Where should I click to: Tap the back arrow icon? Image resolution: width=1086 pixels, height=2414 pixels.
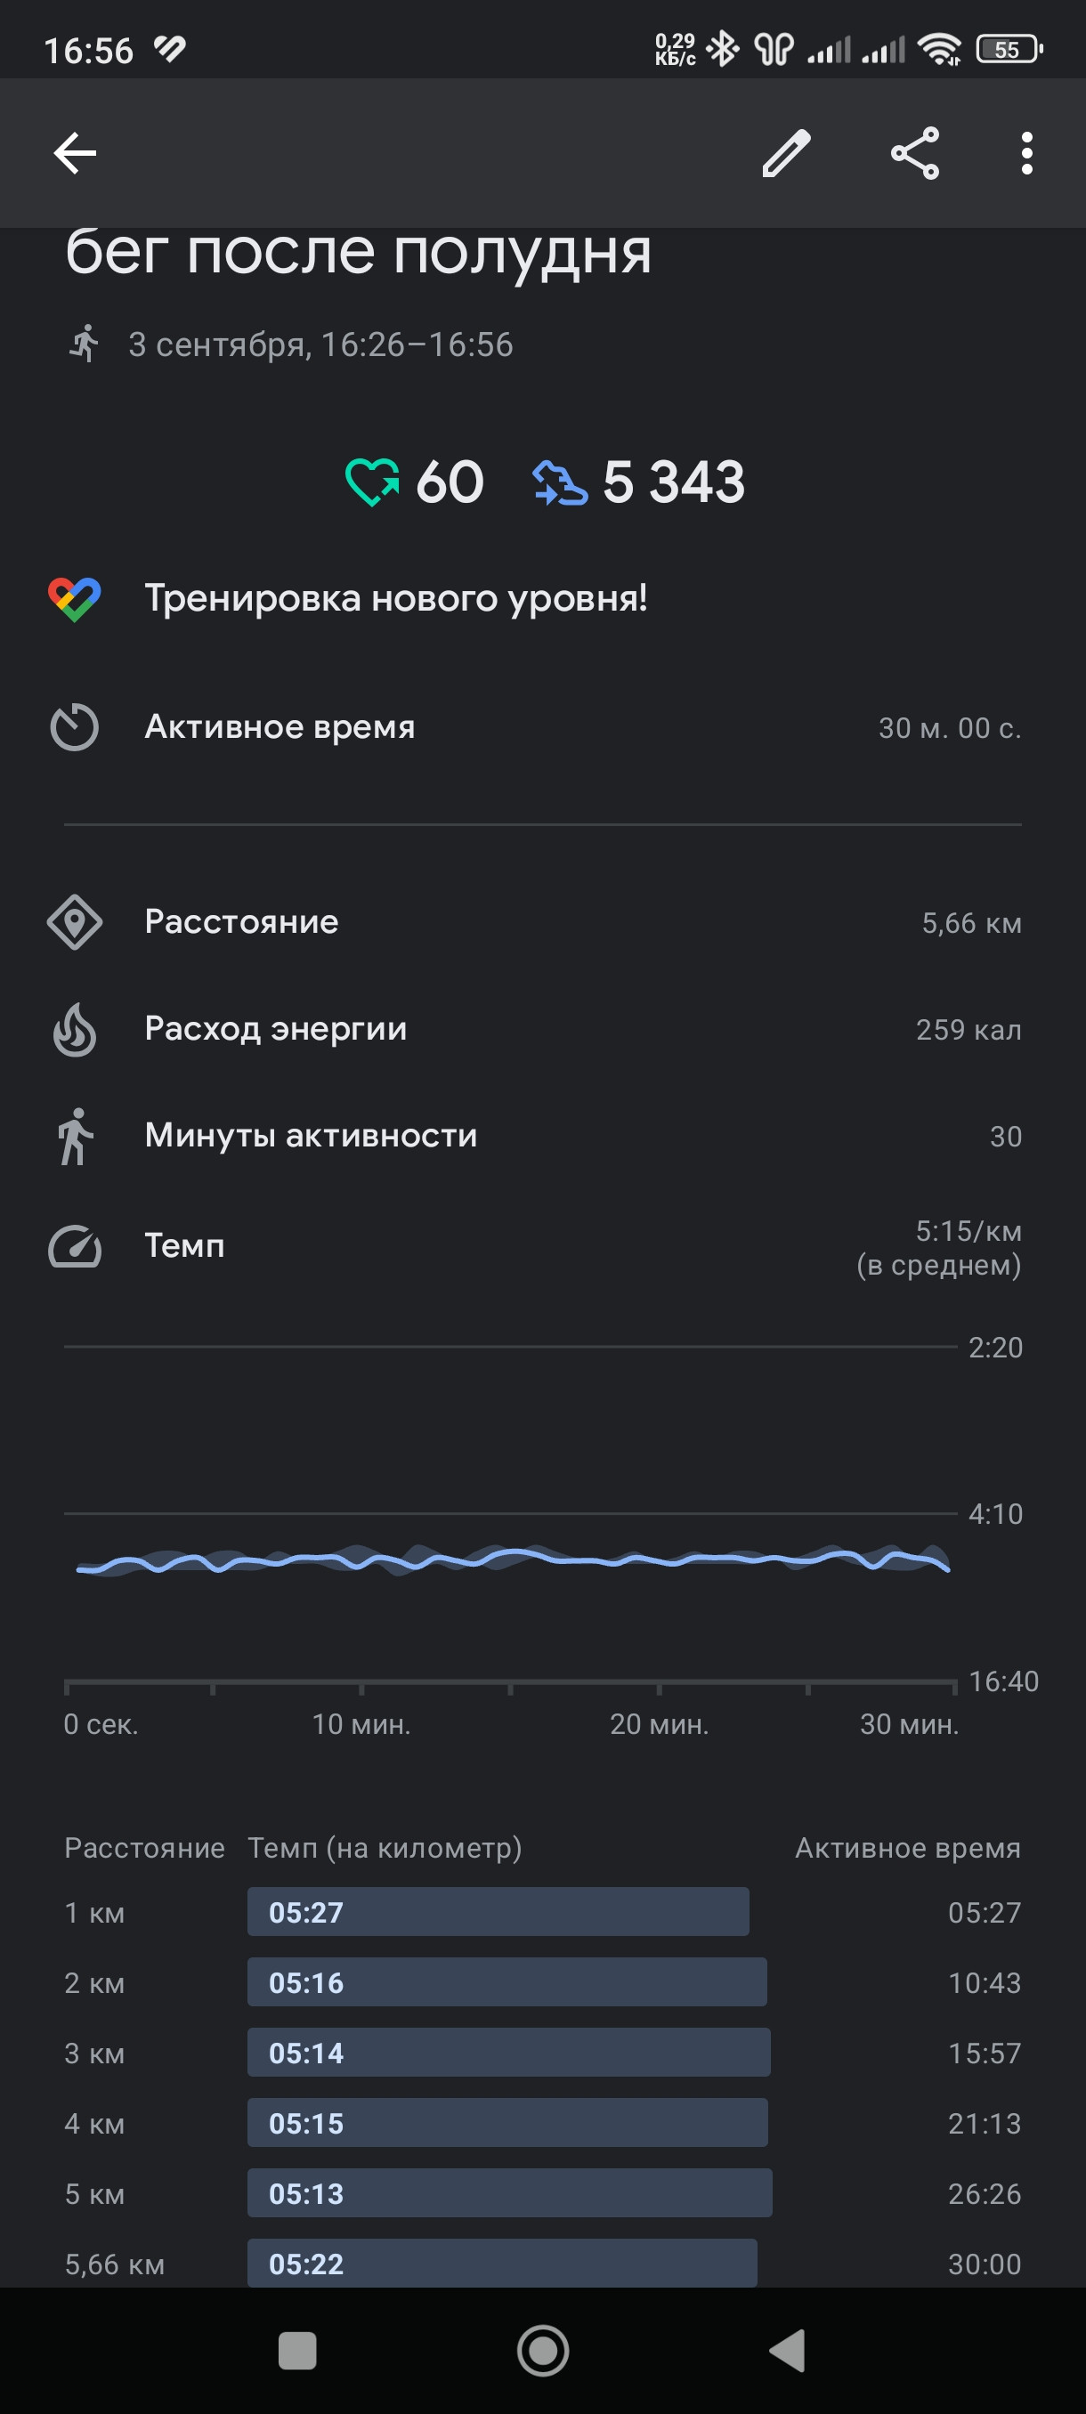[x=75, y=153]
